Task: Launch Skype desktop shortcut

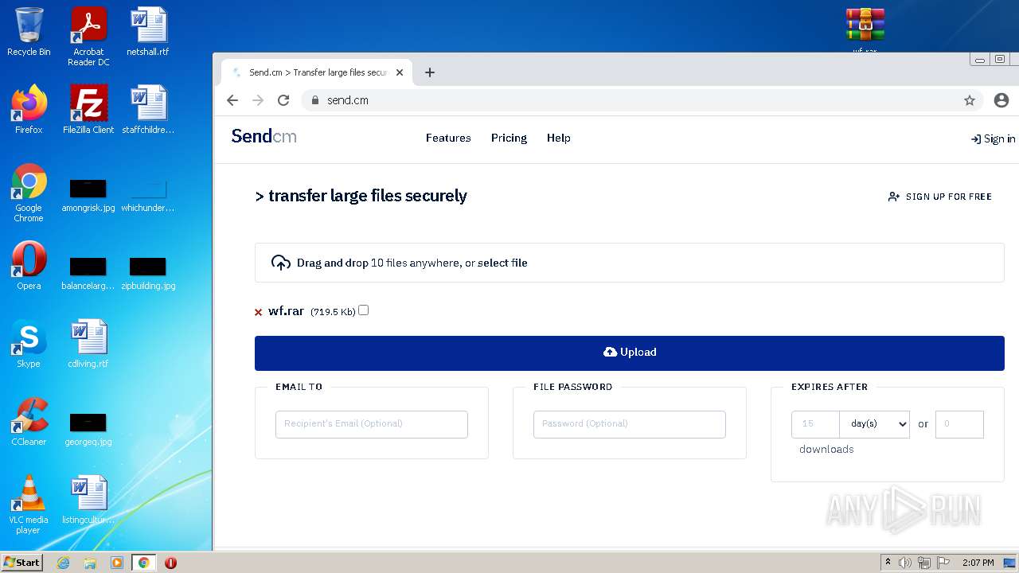Action: click(29, 344)
